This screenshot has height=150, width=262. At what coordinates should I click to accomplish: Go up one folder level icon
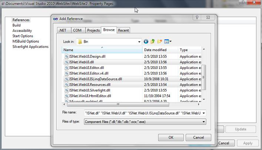(153, 41)
